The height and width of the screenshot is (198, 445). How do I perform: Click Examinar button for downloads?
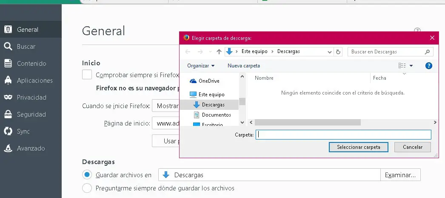pos(400,175)
